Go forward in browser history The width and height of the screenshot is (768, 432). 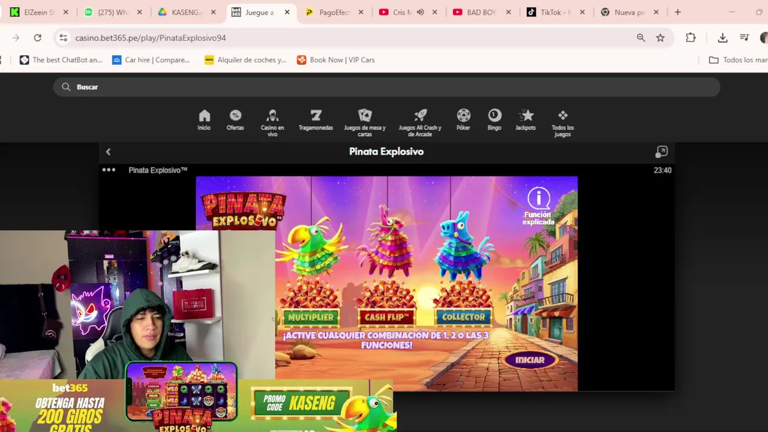coord(16,38)
